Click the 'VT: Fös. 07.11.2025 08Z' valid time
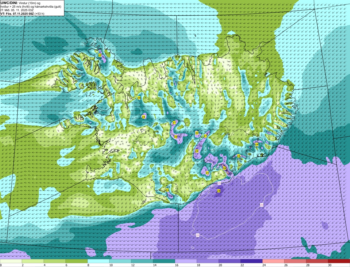Screen dimensions: 350x267 [17, 14]
